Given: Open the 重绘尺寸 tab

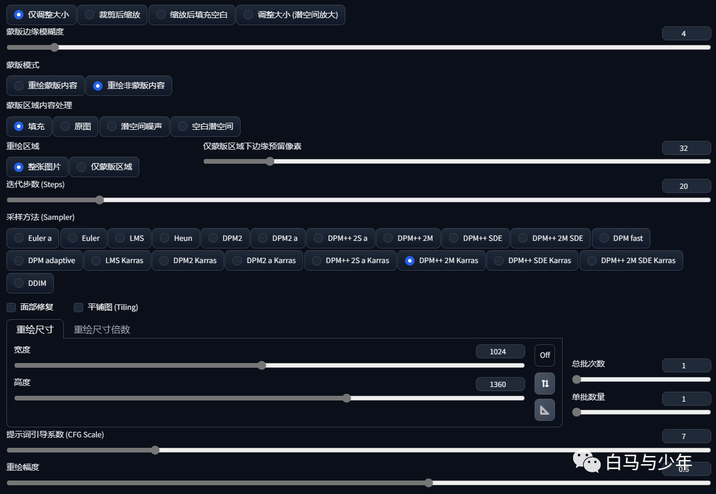Looking at the screenshot, I should [x=35, y=329].
